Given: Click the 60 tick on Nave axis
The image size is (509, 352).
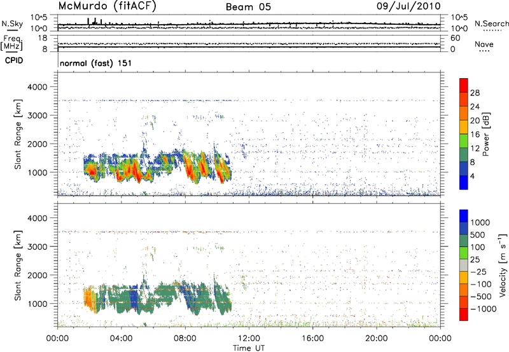Looking at the screenshot, I should pyautogui.click(x=456, y=38).
